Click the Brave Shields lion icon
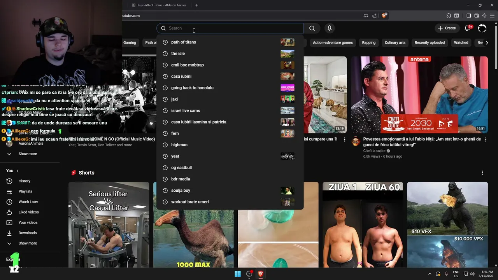Image resolution: width=498 pixels, height=280 pixels. click(x=384, y=16)
